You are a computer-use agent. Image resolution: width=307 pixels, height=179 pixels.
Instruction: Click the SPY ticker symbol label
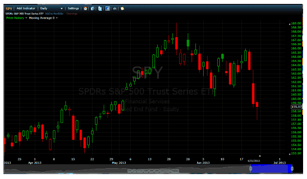click(x=9, y=8)
